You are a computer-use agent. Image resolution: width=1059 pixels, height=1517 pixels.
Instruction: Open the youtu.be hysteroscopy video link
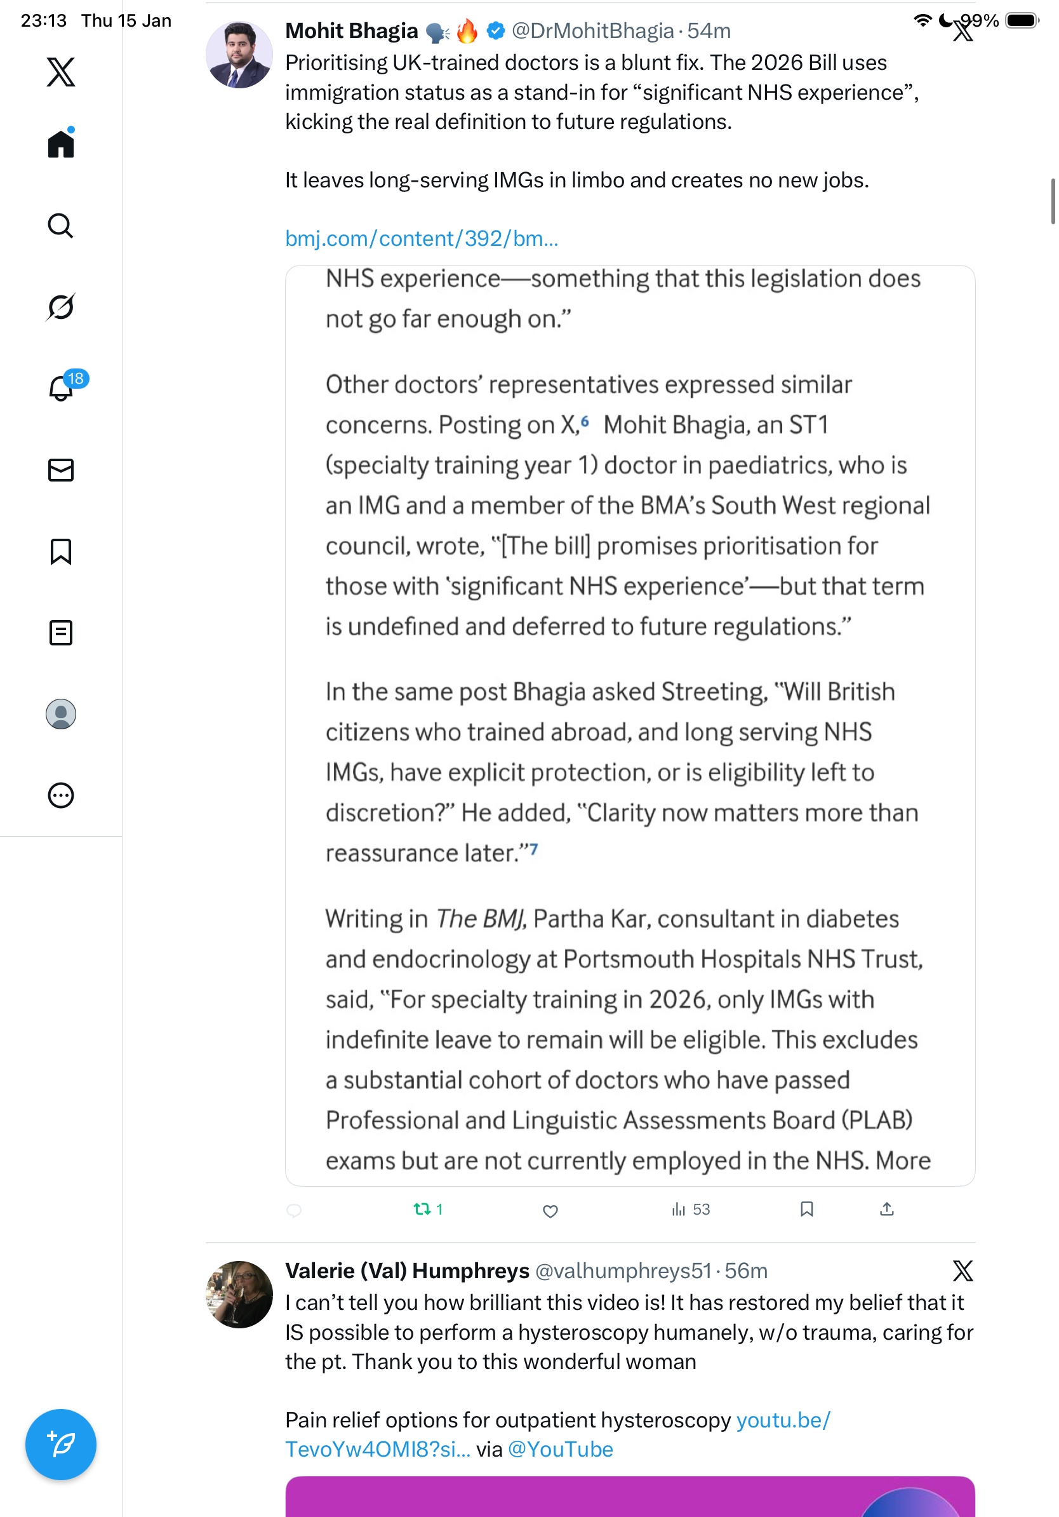pos(783,1420)
